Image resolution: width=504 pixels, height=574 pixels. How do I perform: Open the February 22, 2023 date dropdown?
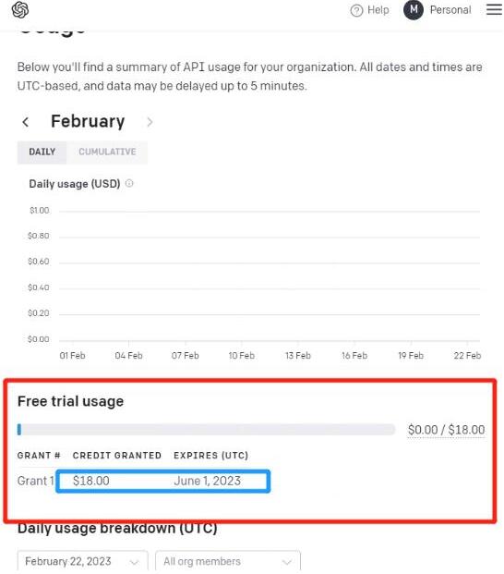(x=82, y=561)
